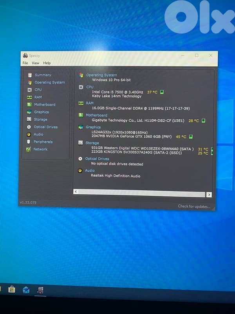Click the Storage heading link in summary
The height and width of the screenshot is (314, 235).
pyautogui.click(x=92, y=143)
